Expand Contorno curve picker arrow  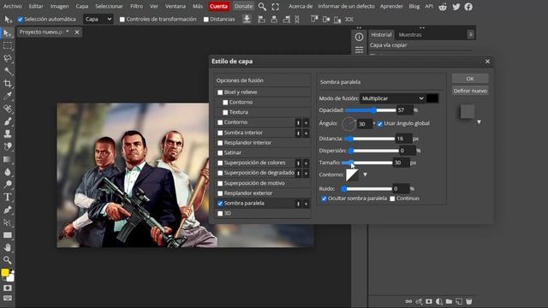[x=365, y=175]
